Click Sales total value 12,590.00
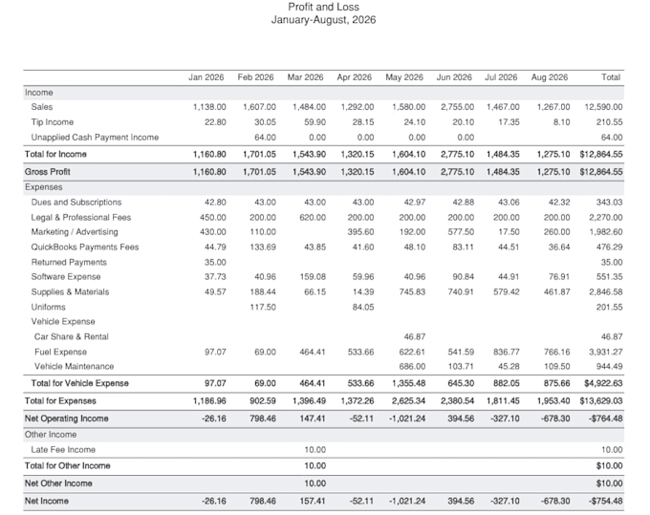This screenshot has height=515, width=650. [x=603, y=107]
